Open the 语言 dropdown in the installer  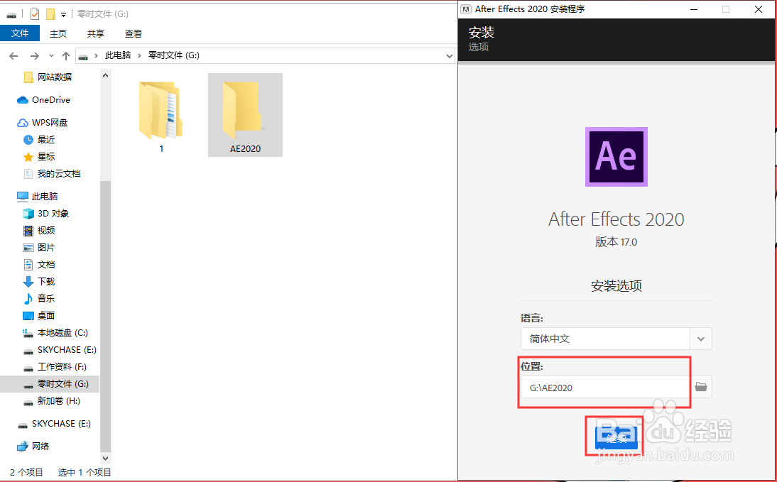point(700,339)
